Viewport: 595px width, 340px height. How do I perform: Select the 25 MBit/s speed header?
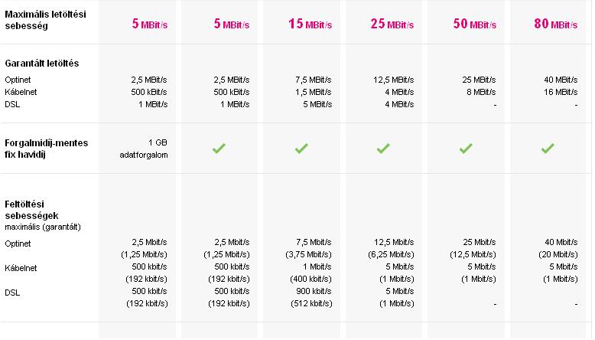coord(392,24)
